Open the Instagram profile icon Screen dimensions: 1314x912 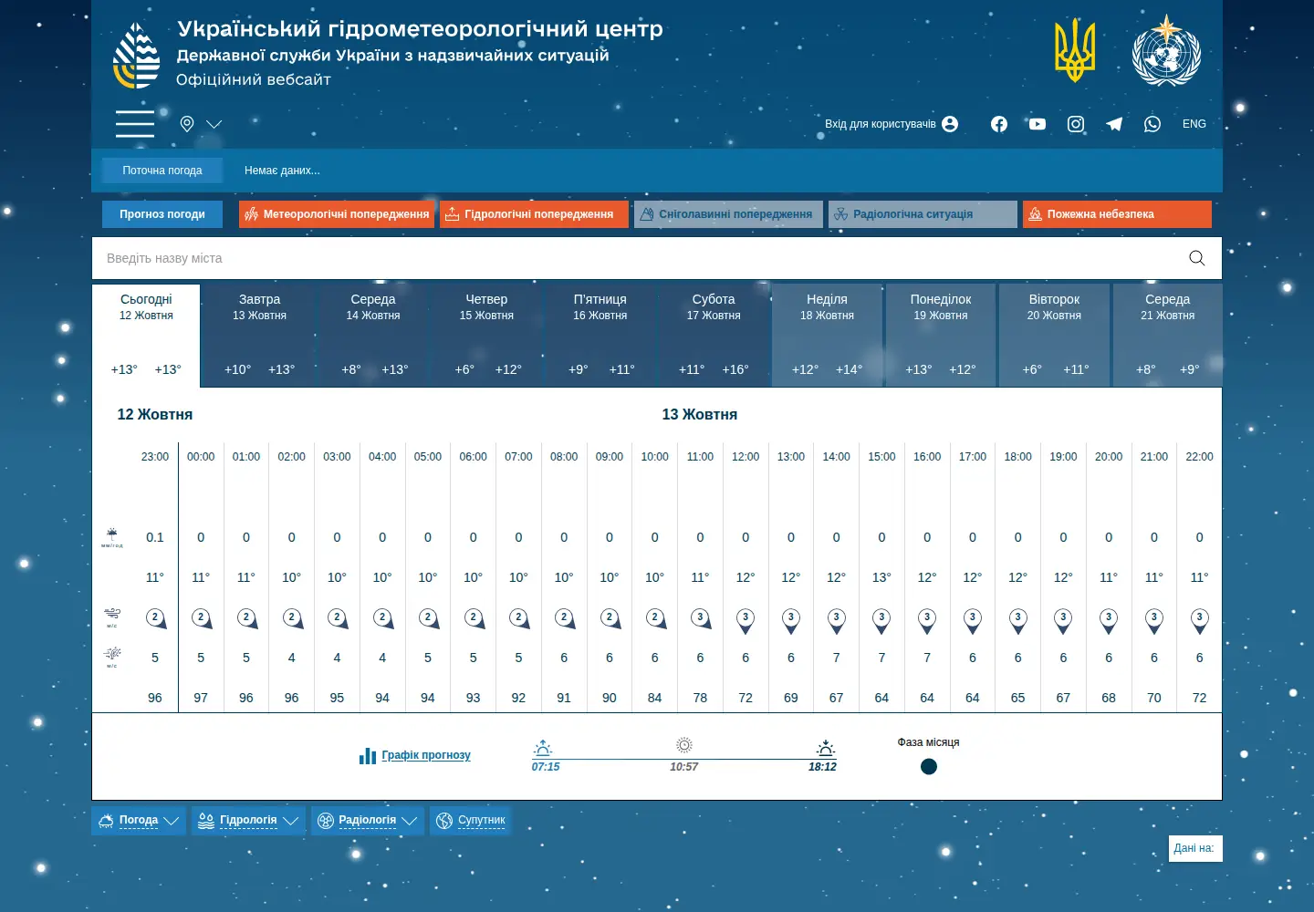tap(1076, 124)
